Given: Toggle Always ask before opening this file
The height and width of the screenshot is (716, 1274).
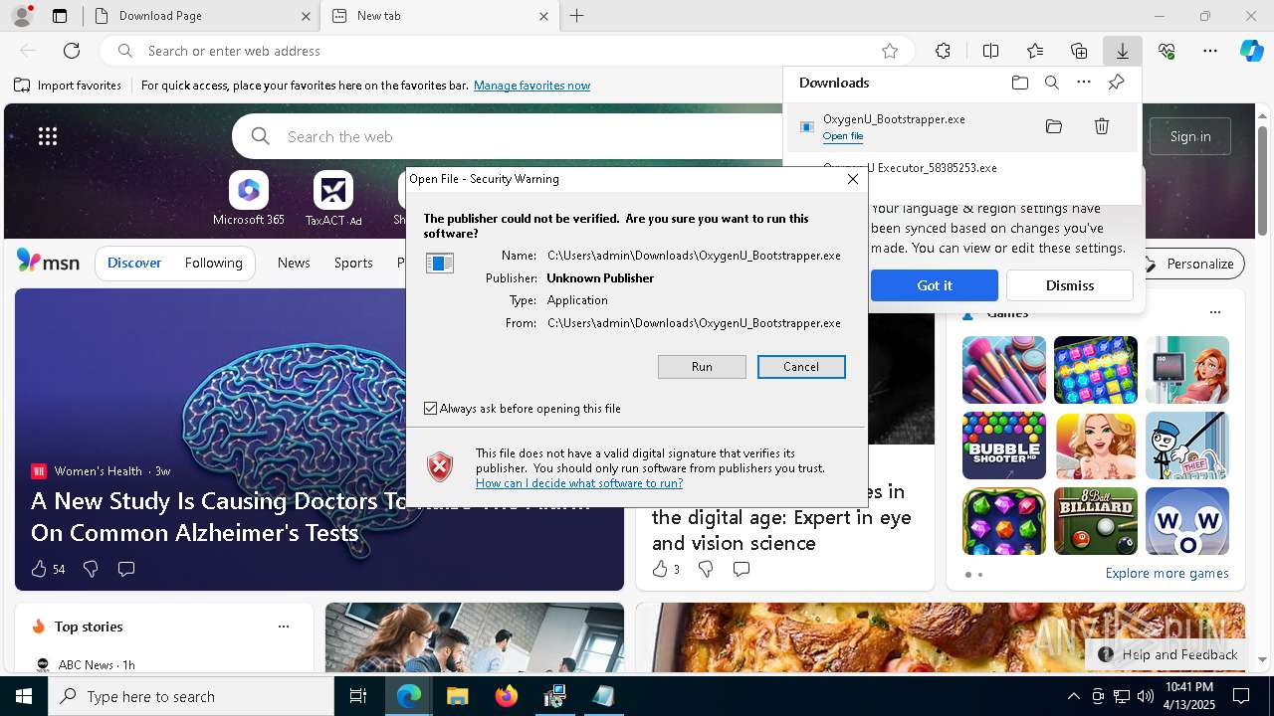Looking at the screenshot, I should click(431, 409).
